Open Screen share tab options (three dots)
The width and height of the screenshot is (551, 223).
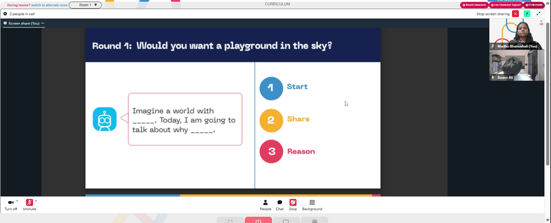tap(43, 23)
